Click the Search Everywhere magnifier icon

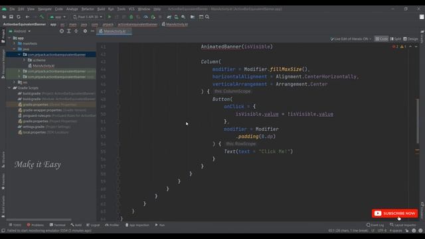pyautogui.click(x=207, y=17)
